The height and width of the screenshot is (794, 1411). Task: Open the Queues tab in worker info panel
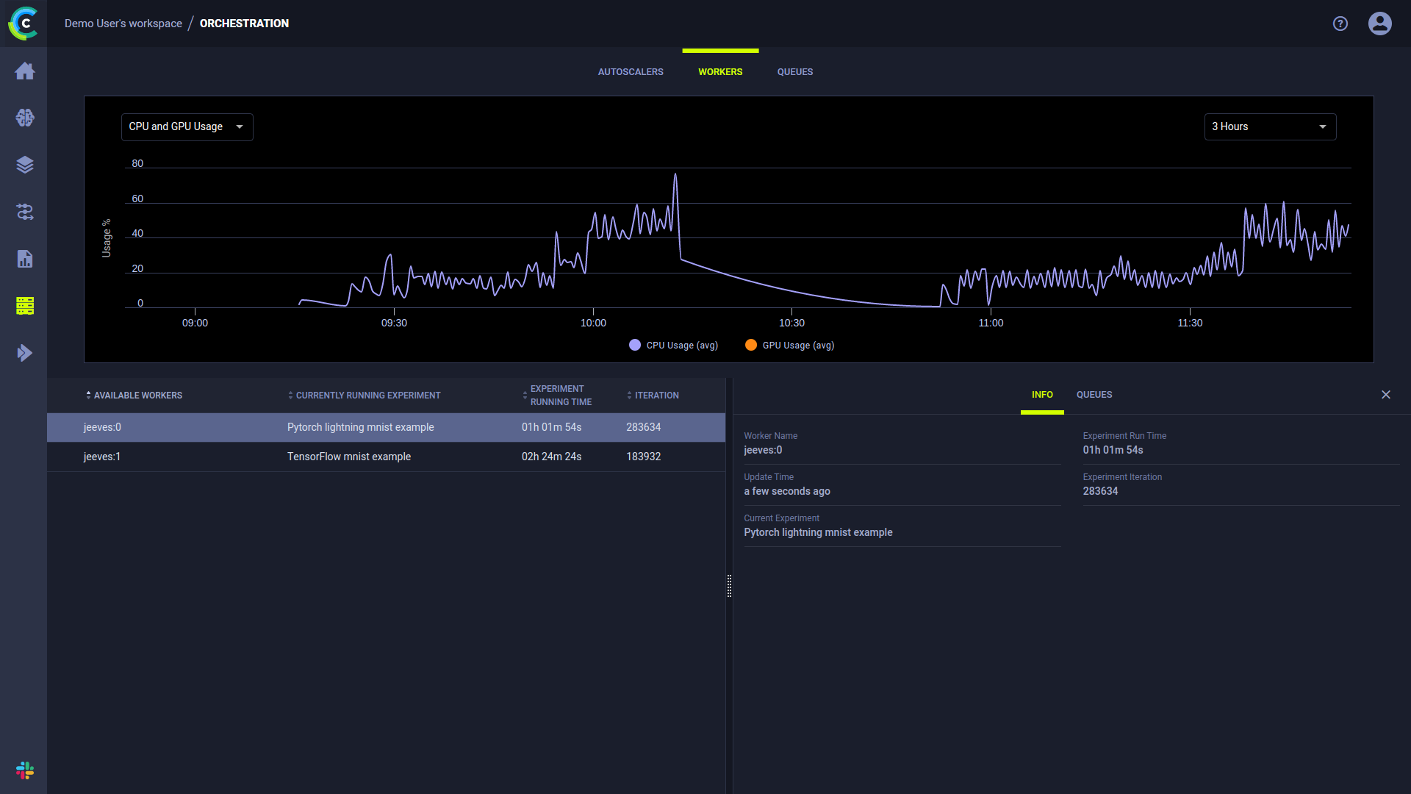coord(1094,395)
